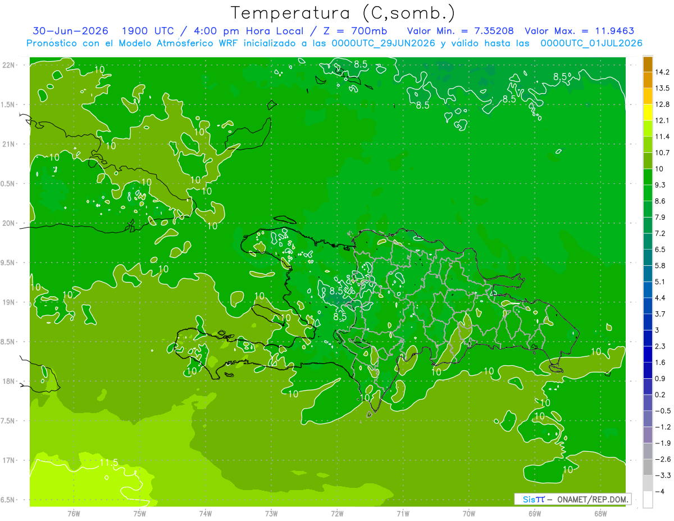Screen dimensions: 674x521
Task: Click the color scale label "-0.5"
Action: [x=663, y=411]
